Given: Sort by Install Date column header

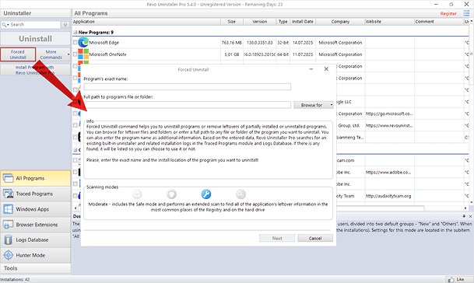Looking at the screenshot, I should tap(303, 22).
